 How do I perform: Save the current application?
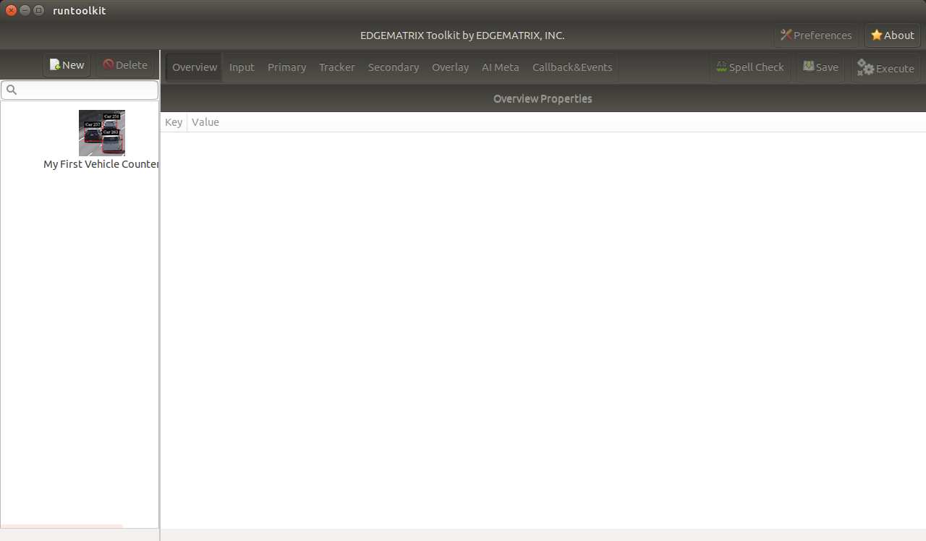(820, 67)
